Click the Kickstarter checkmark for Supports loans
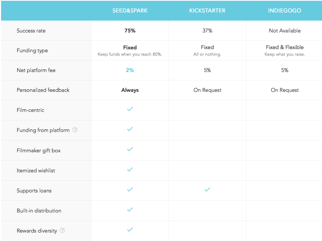This screenshot has width=322, height=241. click(x=207, y=190)
